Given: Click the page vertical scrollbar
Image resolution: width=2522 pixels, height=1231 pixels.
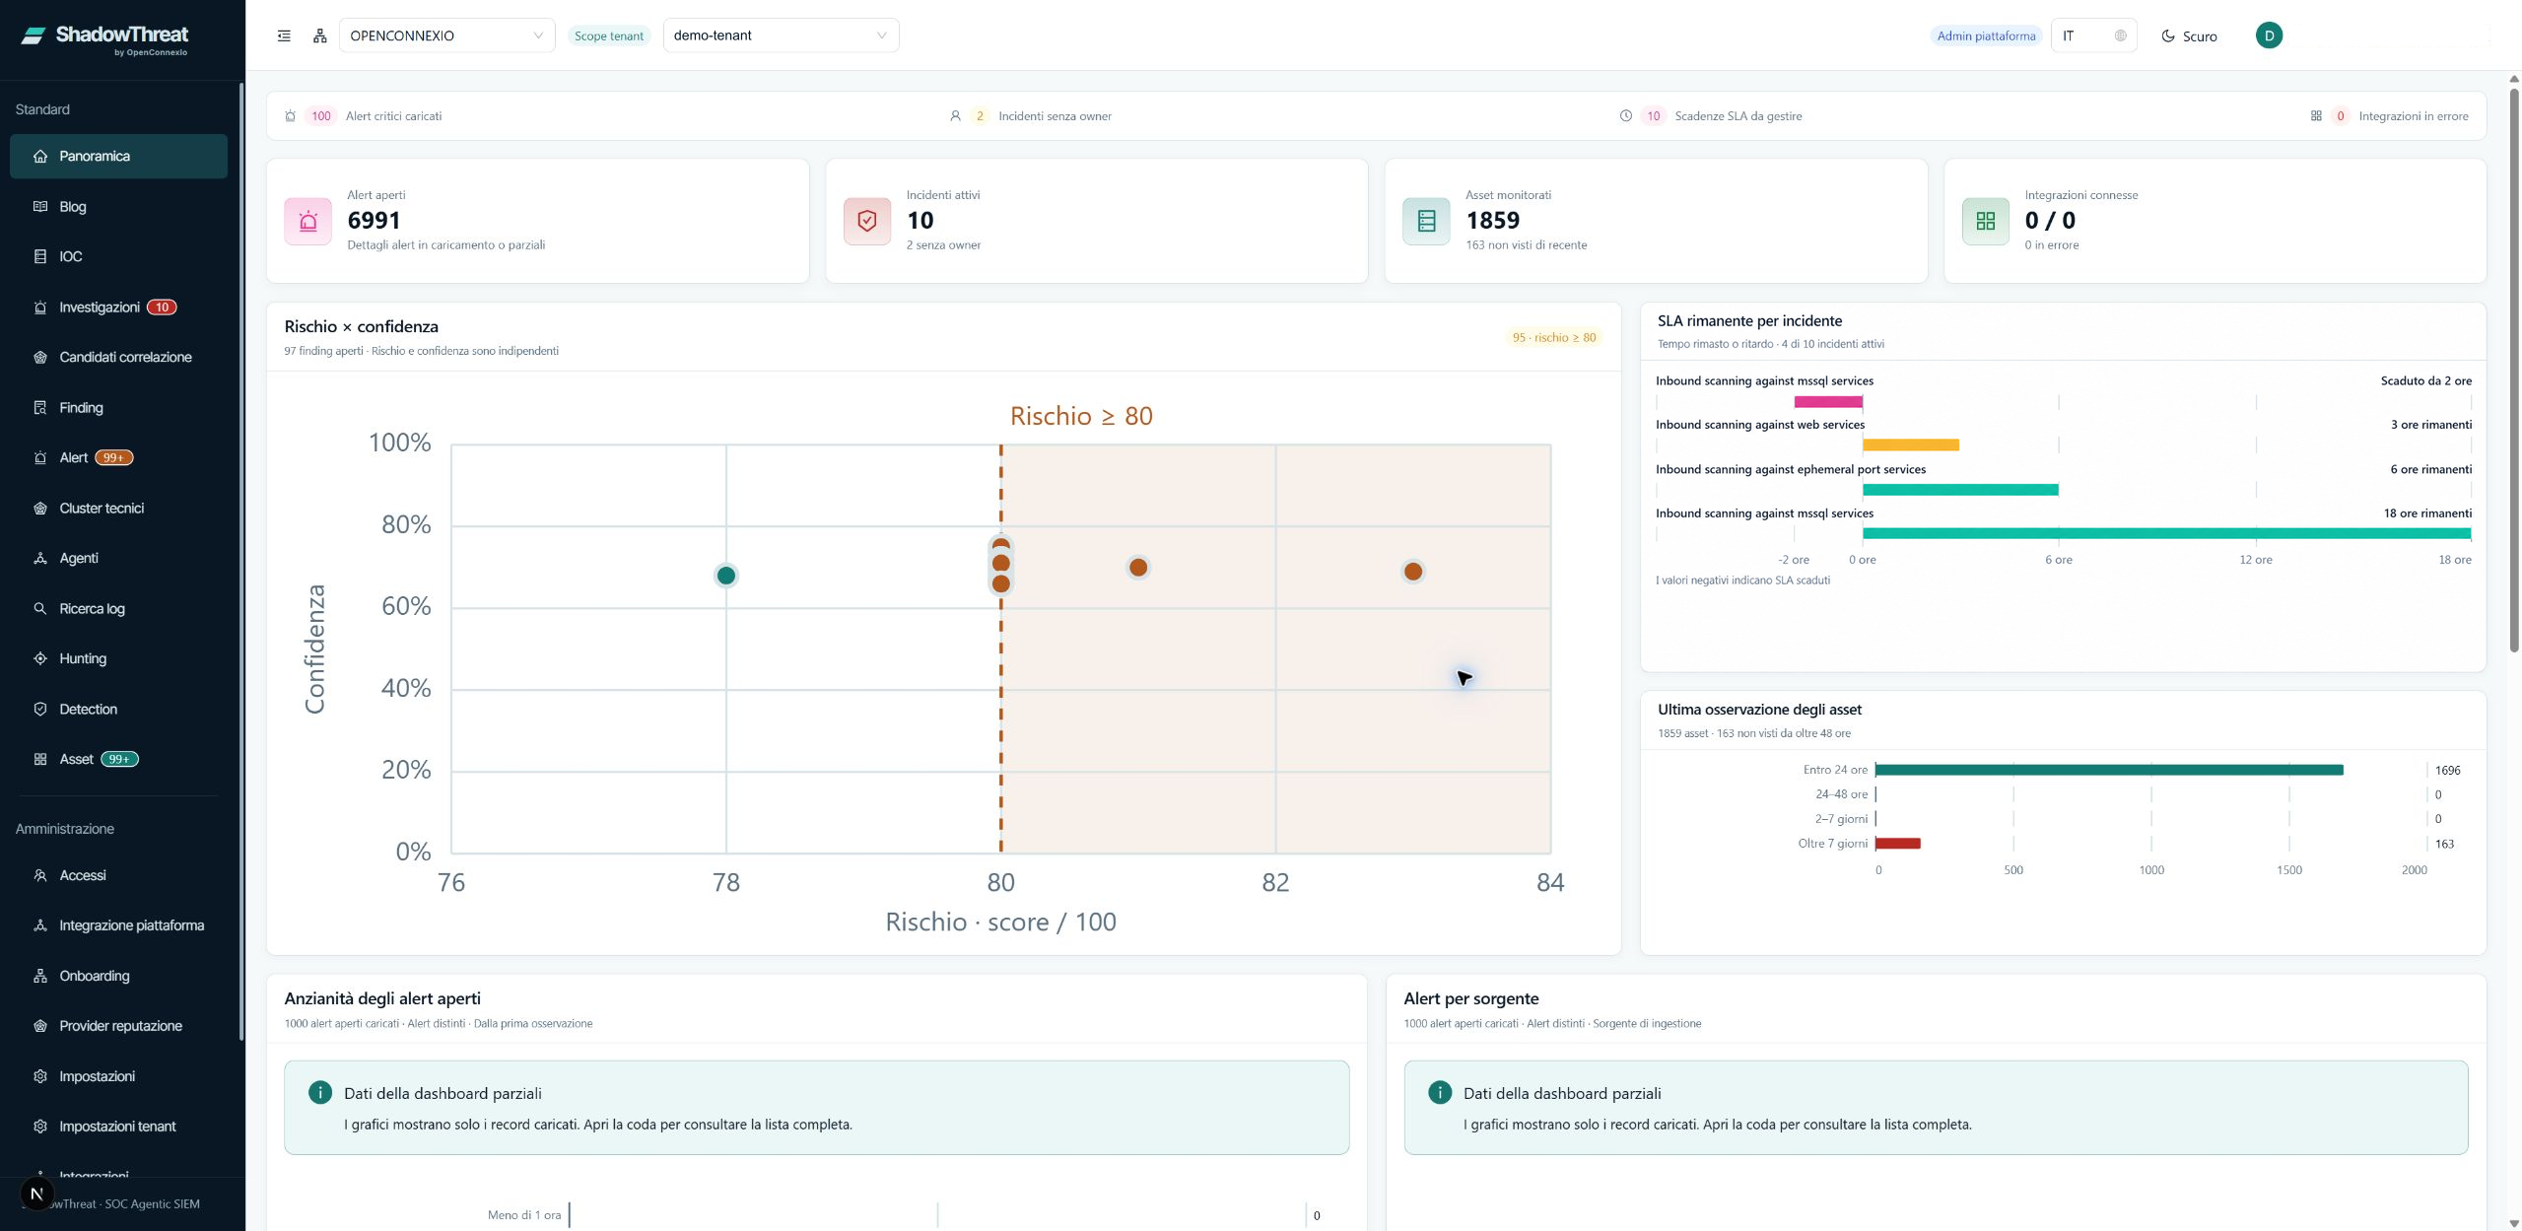Looking at the screenshot, I should click(x=2513, y=370).
